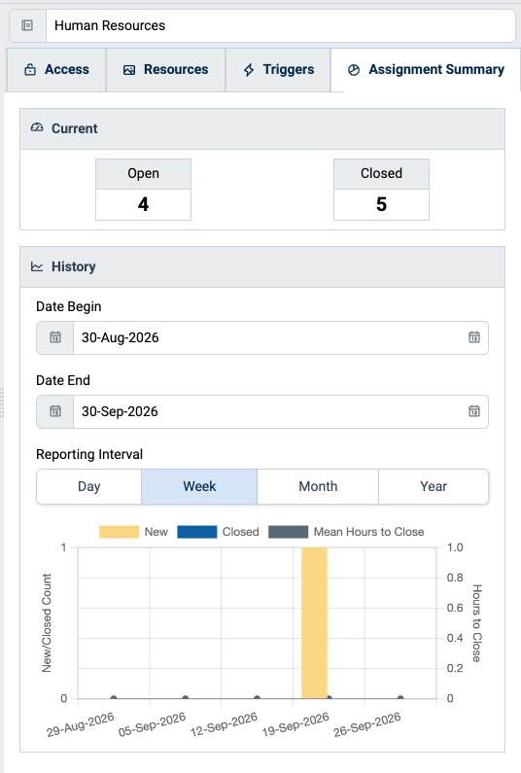Click the Date End label
Image resolution: width=521 pixels, height=773 pixels.
(63, 380)
